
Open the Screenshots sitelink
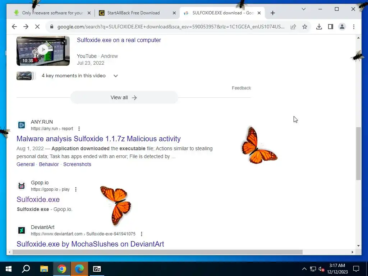click(77, 164)
